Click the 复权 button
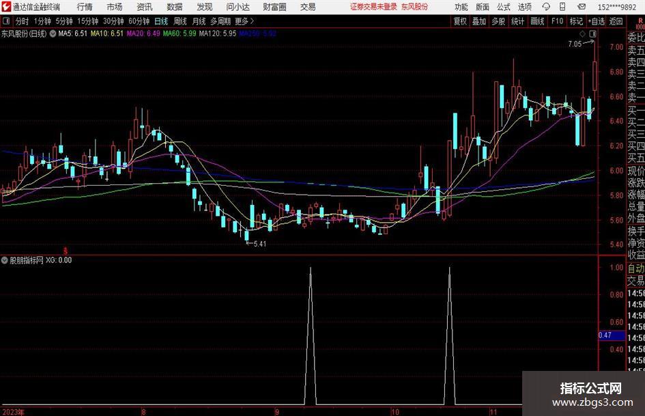The width and height of the screenshot is (645, 416). tap(460, 21)
